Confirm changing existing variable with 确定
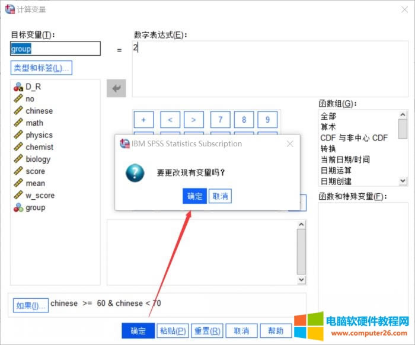Viewport: 415px width, 345px height. click(194, 196)
